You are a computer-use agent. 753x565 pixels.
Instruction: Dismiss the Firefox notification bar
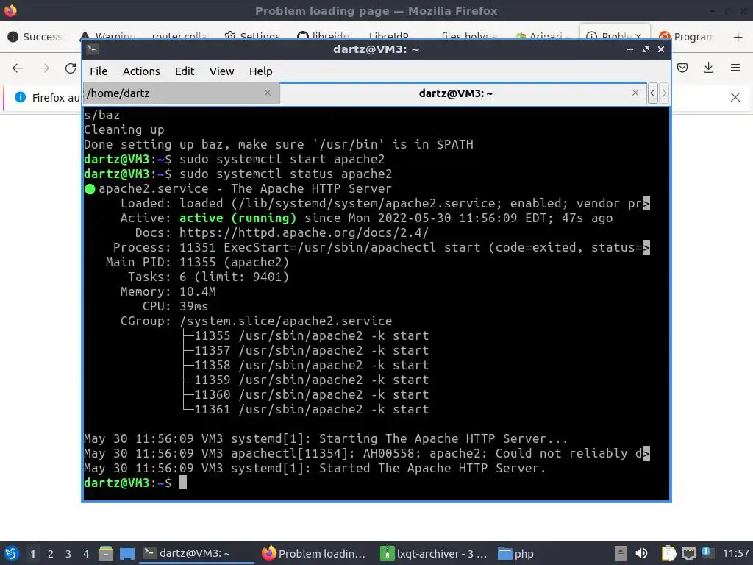click(x=735, y=98)
